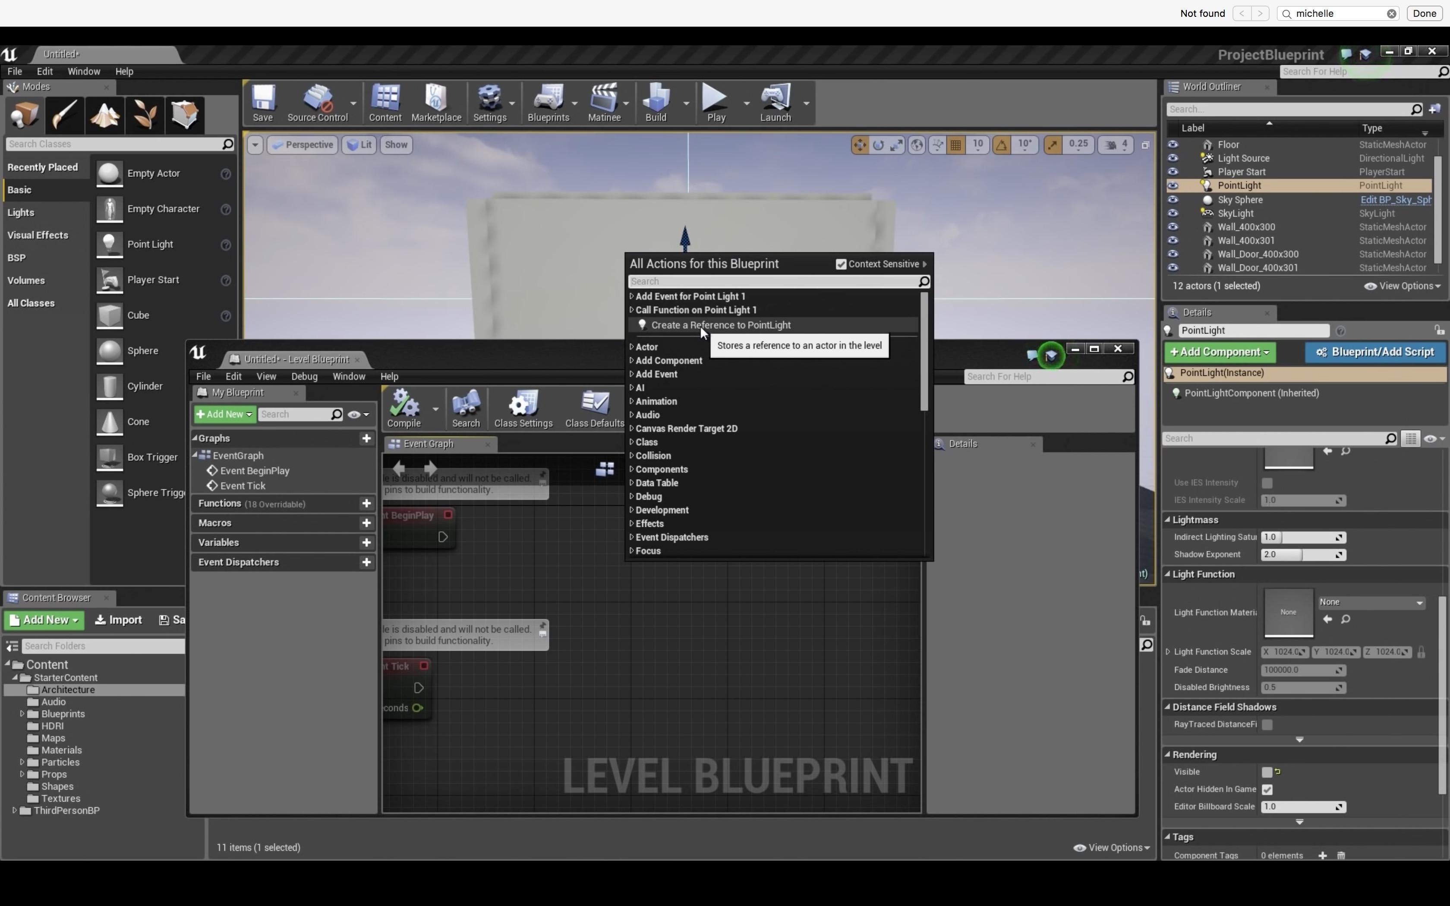This screenshot has width=1450, height=906.
Task: Open the Debug menu in Level Blueprint
Action: click(x=304, y=376)
